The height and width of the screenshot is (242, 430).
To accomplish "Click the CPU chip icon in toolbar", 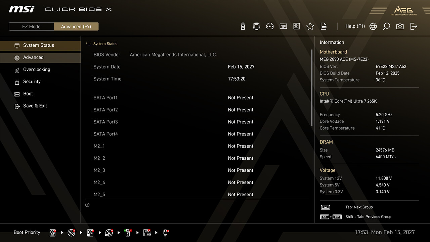I will (256, 26).
